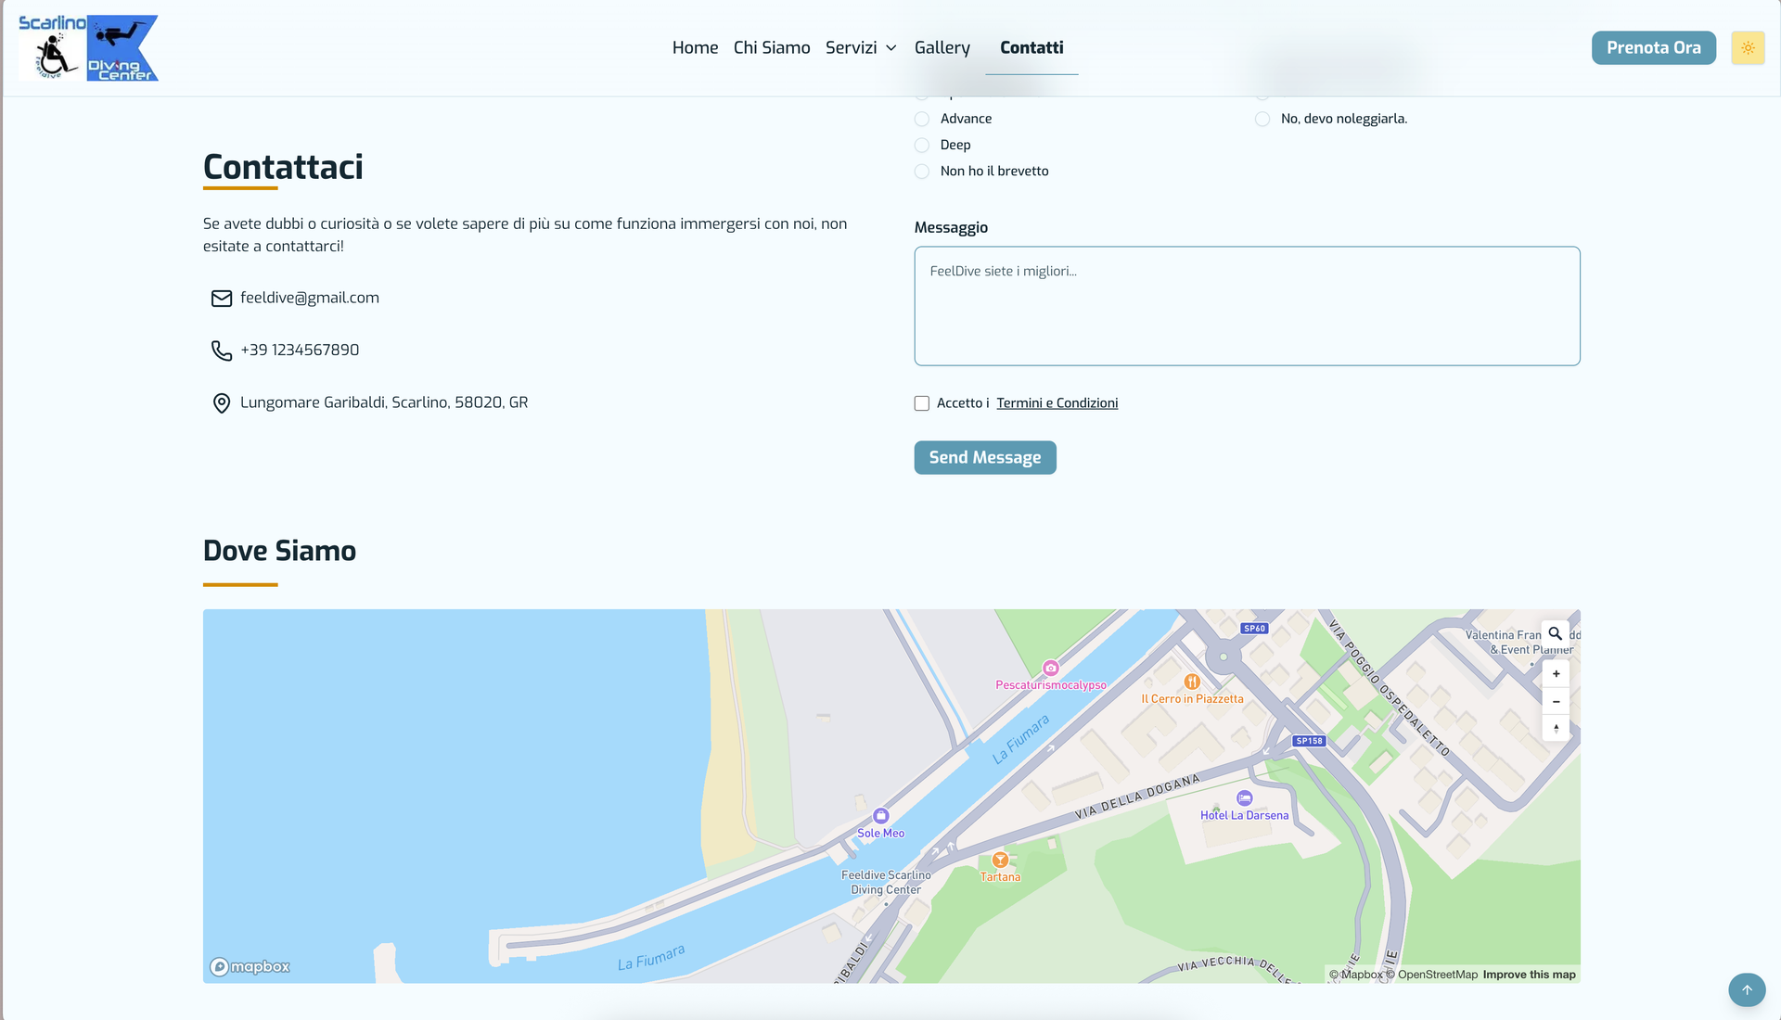Click the map search magnifier icon
This screenshot has width=1781, height=1020.
[x=1556, y=634]
